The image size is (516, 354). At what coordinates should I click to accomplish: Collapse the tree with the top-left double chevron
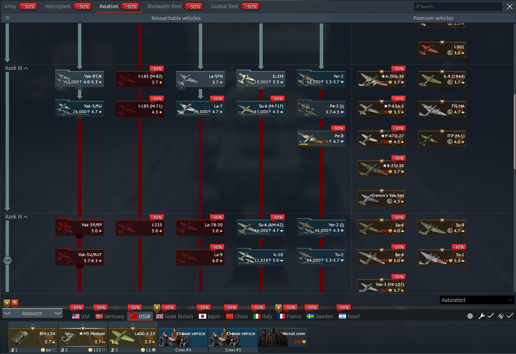[x=7, y=18]
